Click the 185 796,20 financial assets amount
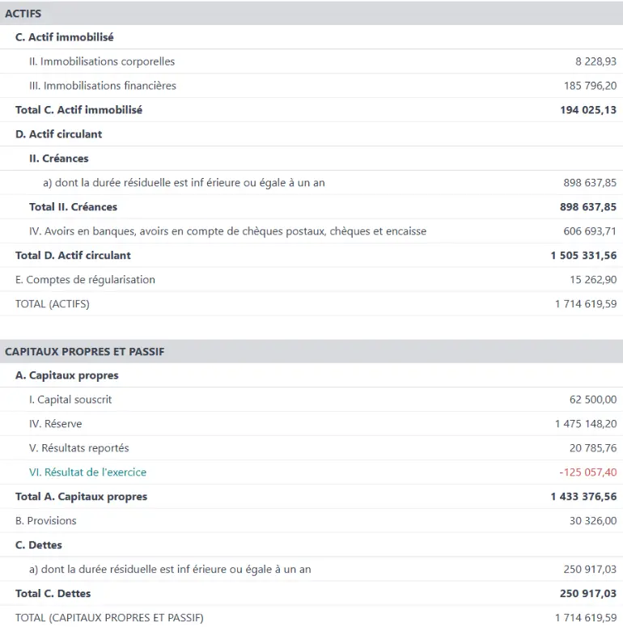The image size is (623, 627). tap(590, 86)
